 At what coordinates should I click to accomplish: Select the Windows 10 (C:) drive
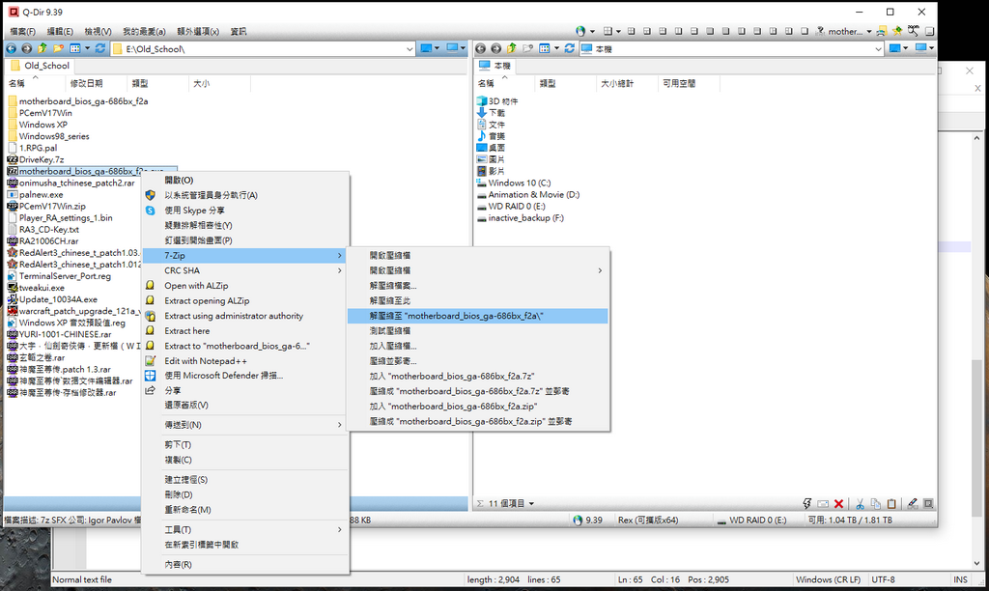(x=514, y=183)
